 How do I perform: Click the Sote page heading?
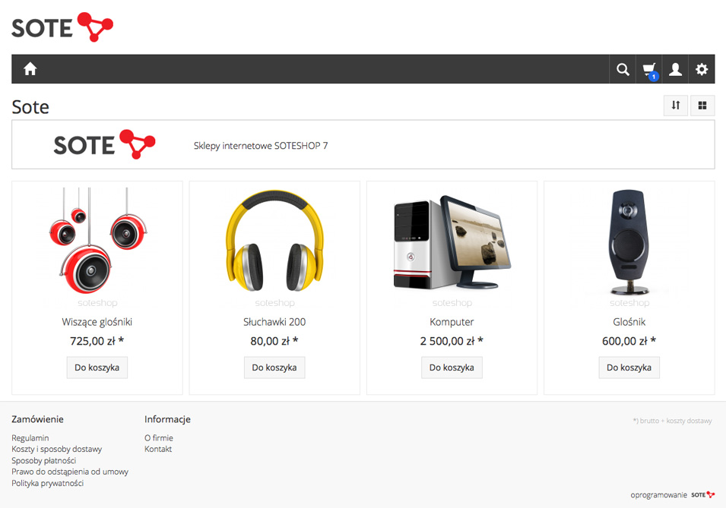pos(30,107)
